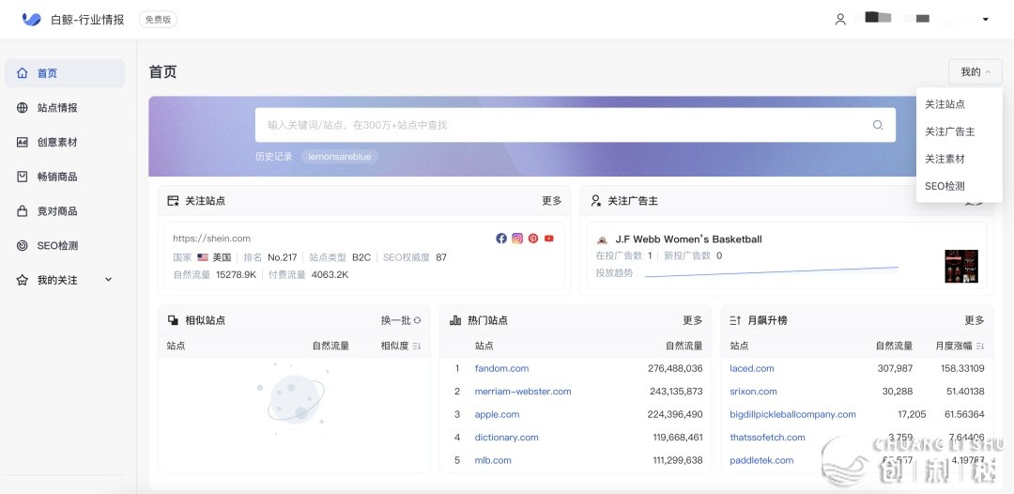Refresh similar sites with 换一批
Image resolution: width=1014 pixels, height=494 pixels.
401,320
